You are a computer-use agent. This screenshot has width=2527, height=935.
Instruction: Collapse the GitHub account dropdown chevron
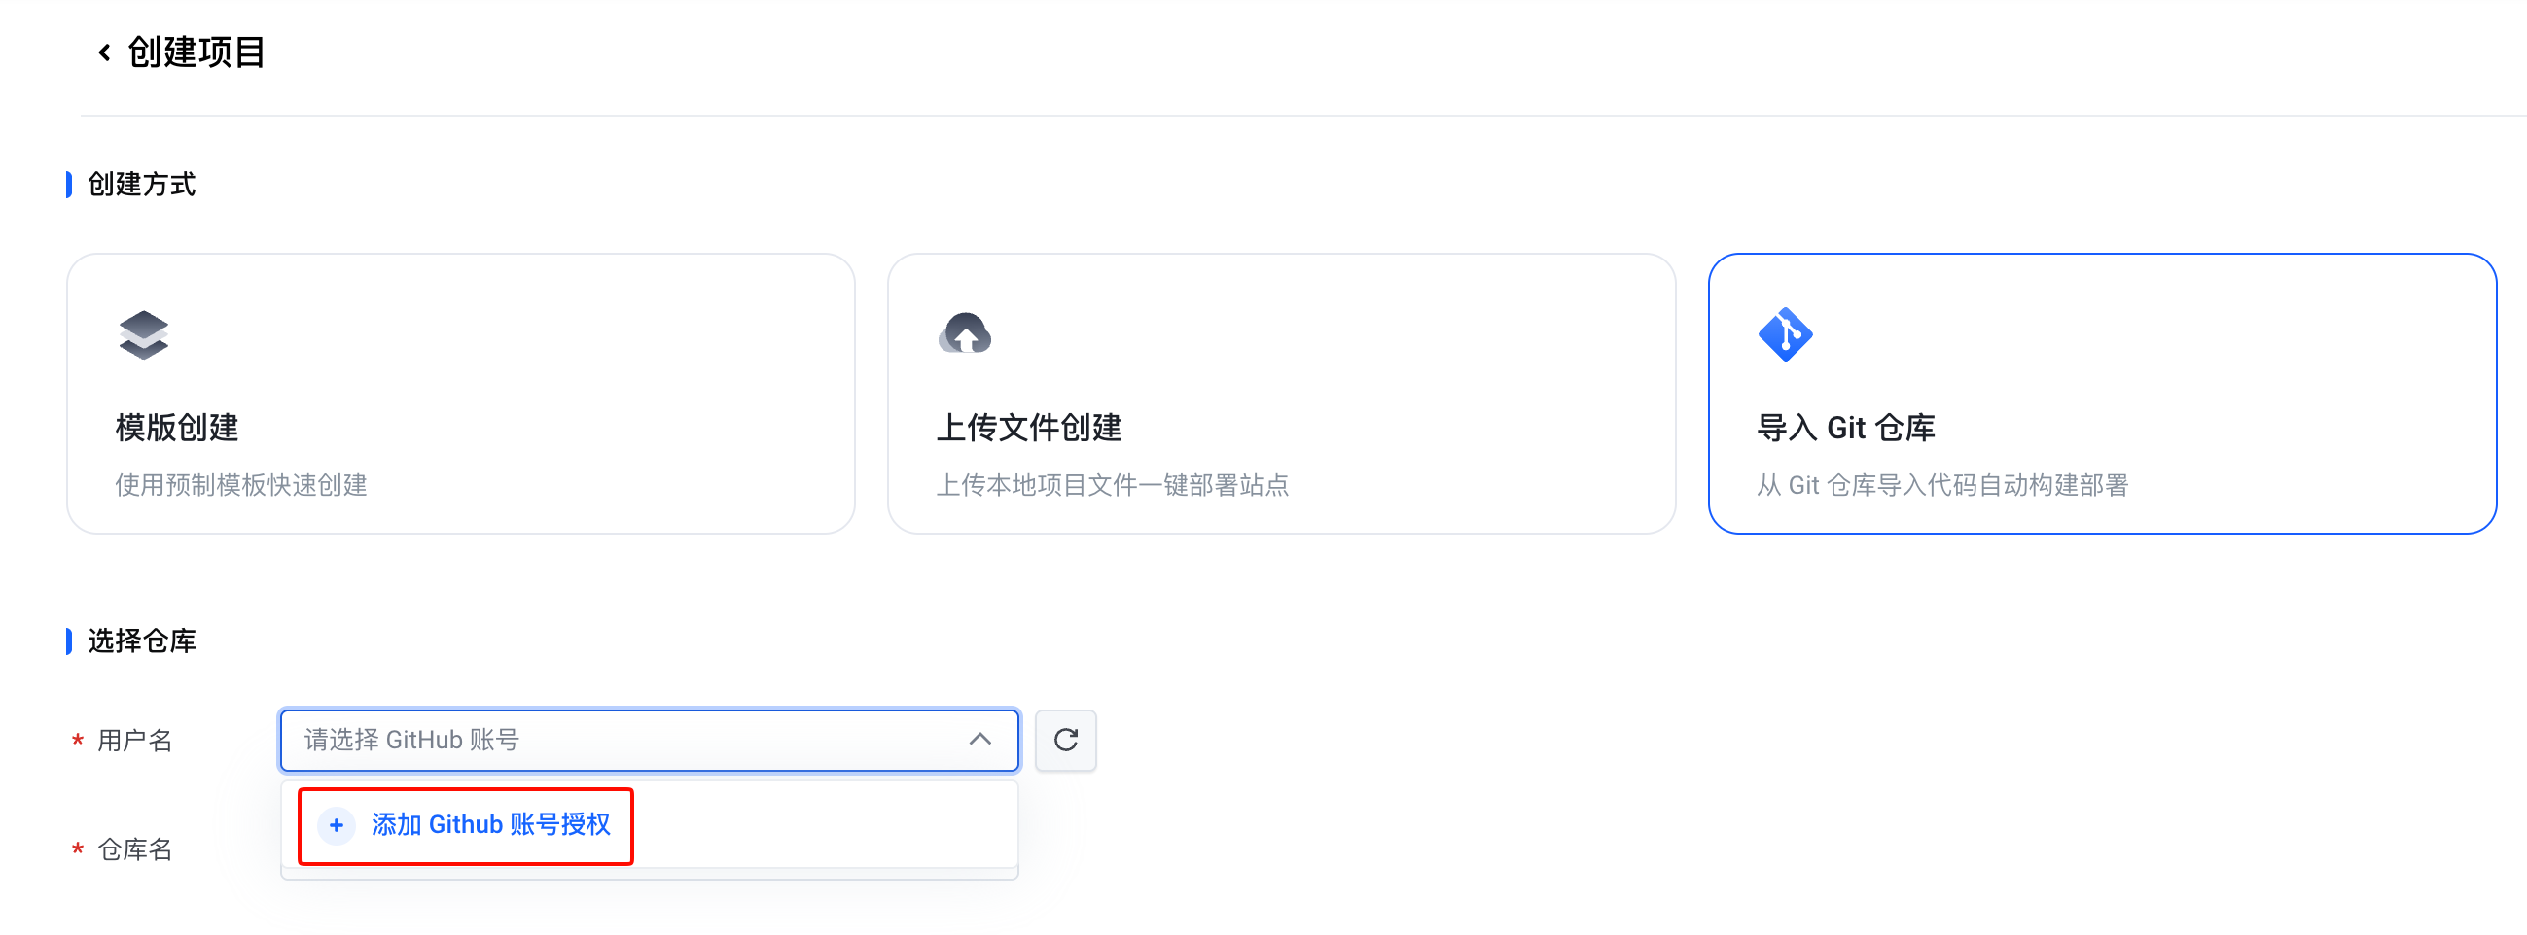point(979,740)
